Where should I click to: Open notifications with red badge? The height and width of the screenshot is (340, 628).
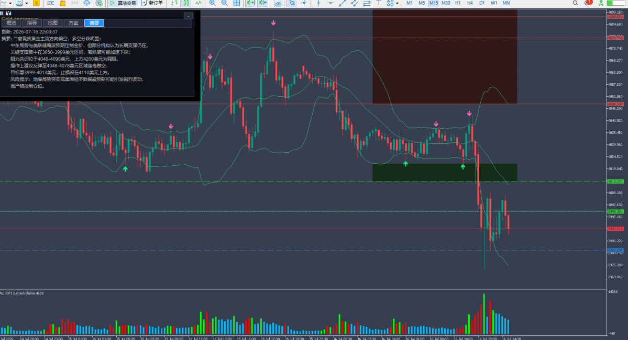(588, 3)
